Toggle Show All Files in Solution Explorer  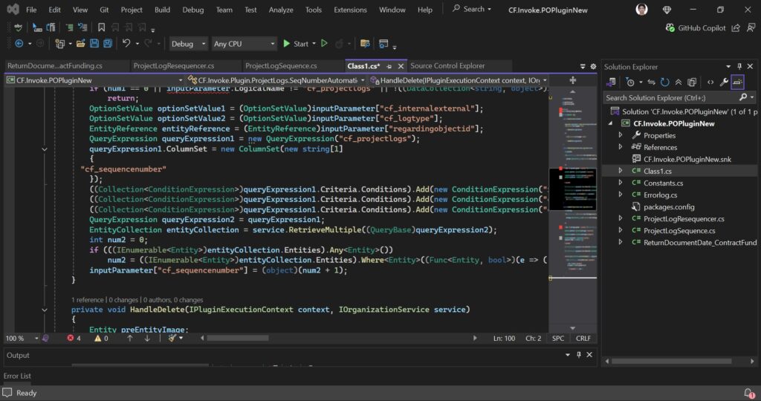click(x=691, y=82)
